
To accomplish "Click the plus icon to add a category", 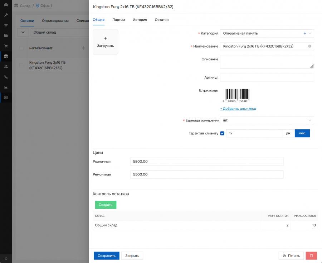I will (305, 34).
